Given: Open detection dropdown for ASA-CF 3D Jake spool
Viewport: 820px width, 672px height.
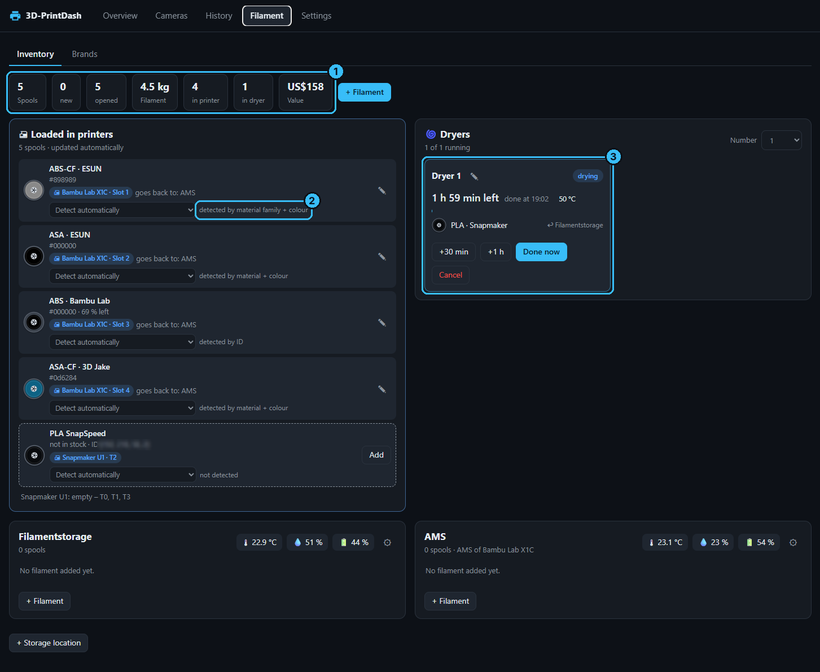Looking at the screenshot, I should tap(122, 408).
